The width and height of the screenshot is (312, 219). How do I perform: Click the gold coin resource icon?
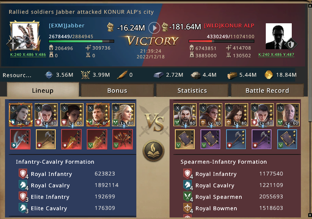268,75
